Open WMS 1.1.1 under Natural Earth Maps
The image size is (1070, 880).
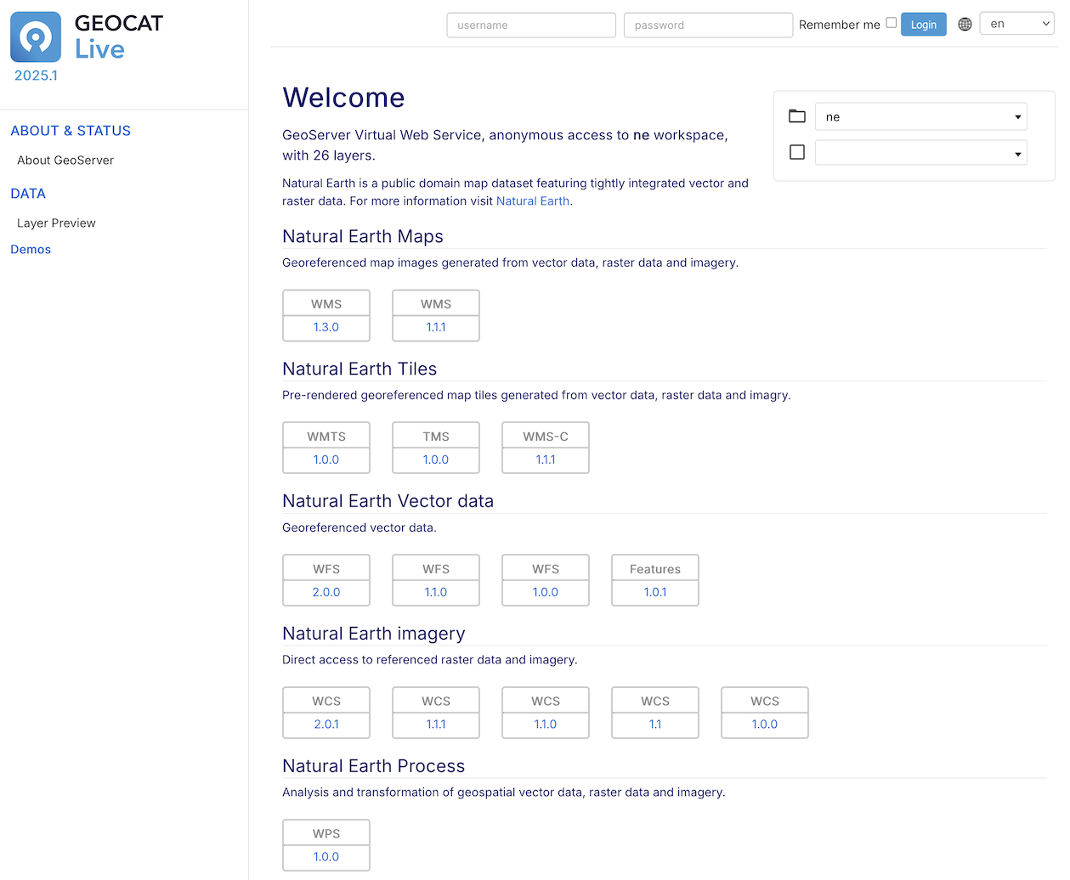[436, 327]
